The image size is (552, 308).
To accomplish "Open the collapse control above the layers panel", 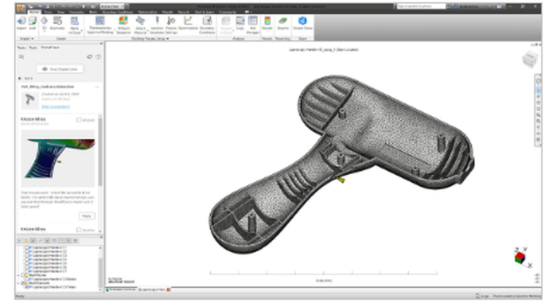I will (x=101, y=237).
